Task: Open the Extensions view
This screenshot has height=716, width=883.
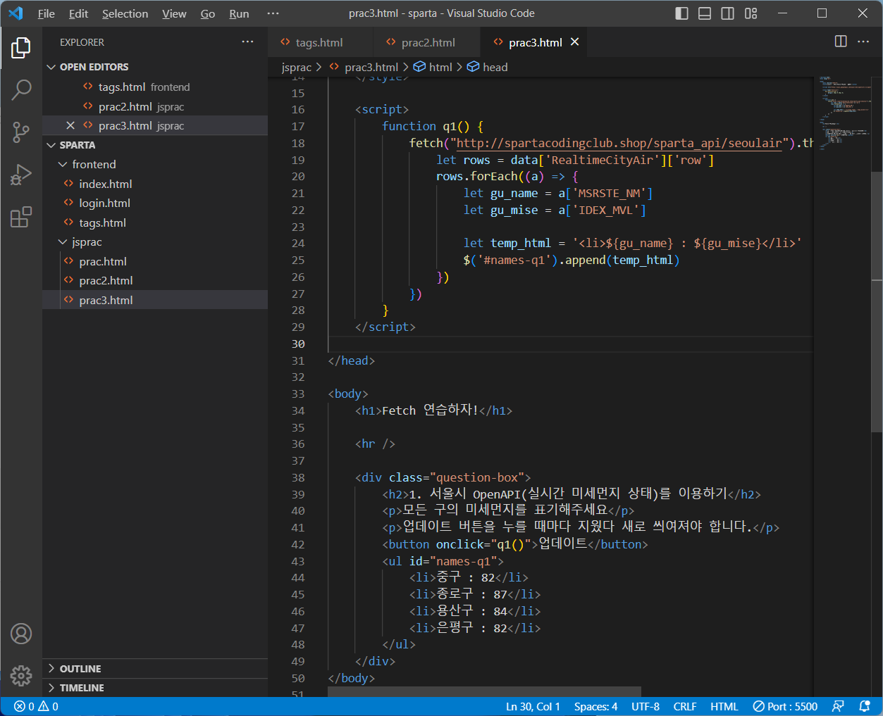Action: pos(21,217)
